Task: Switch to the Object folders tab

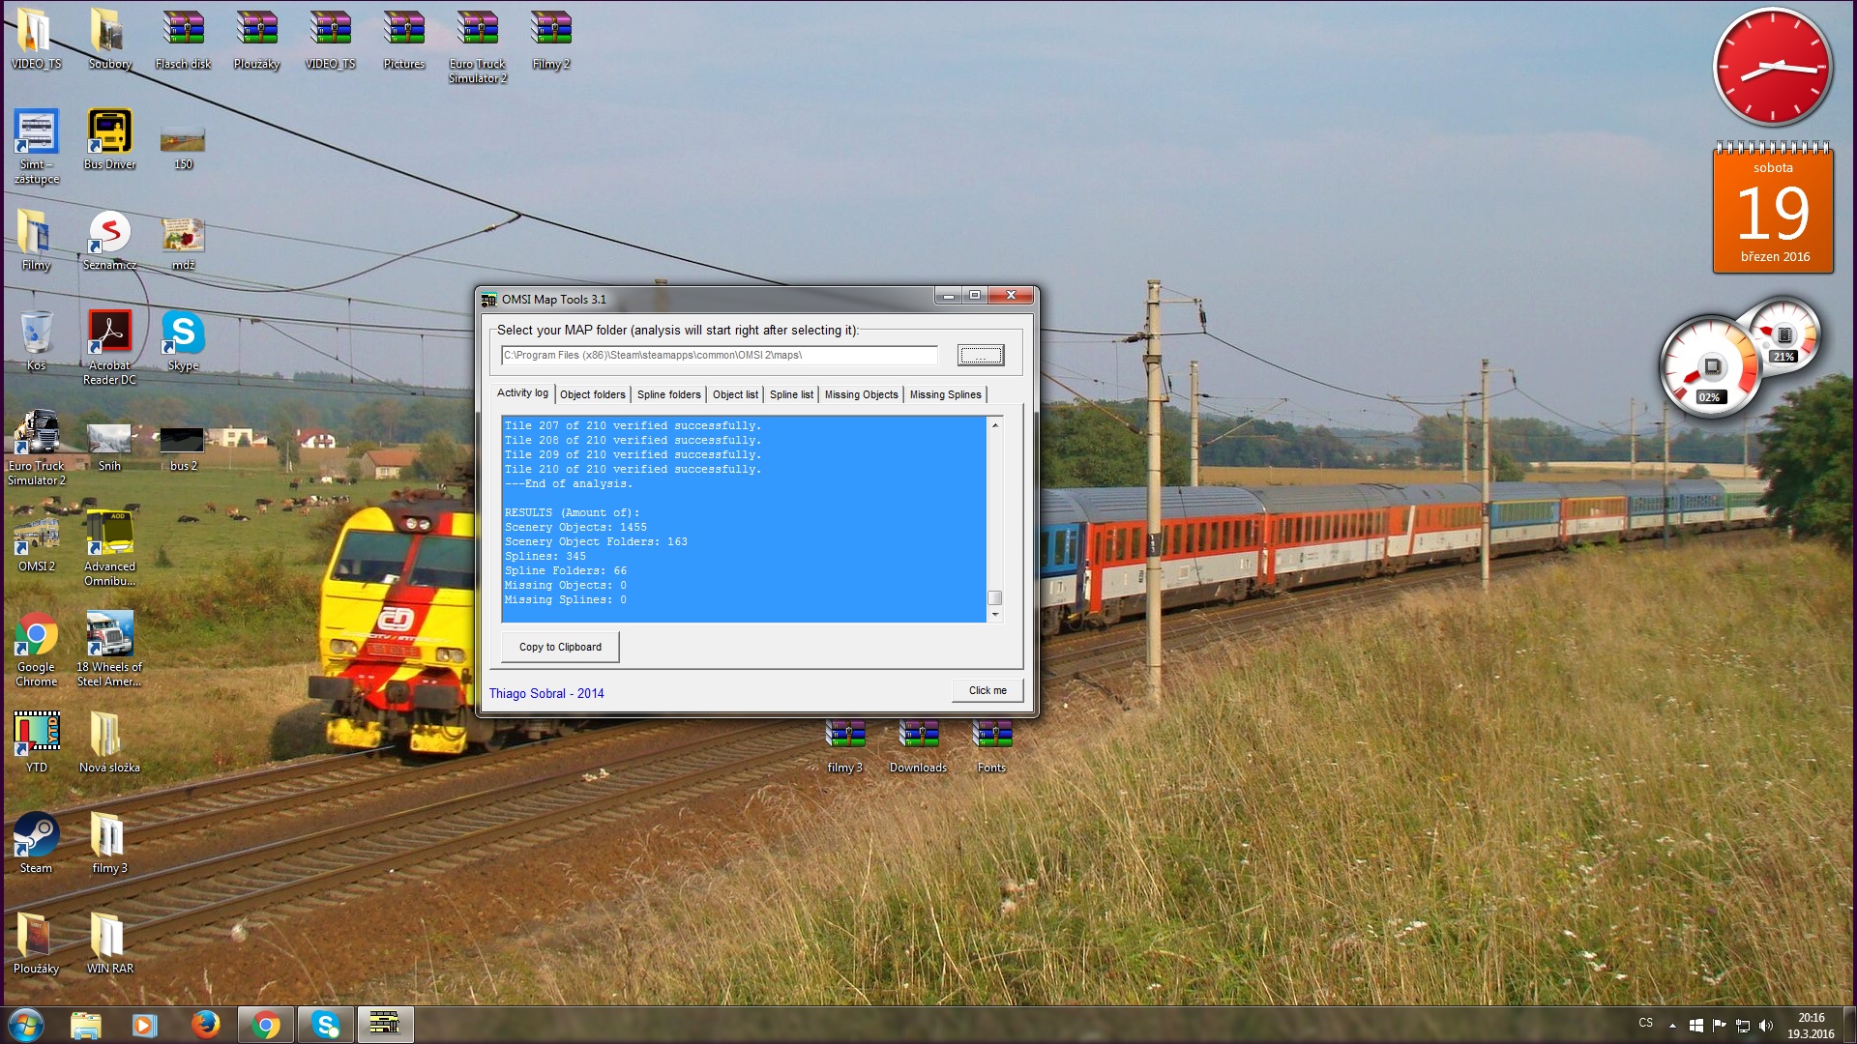Action: point(592,394)
